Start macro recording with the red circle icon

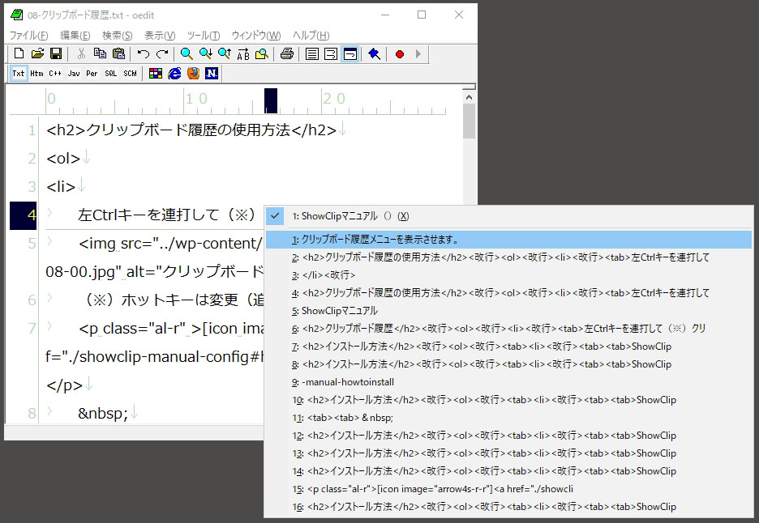point(399,54)
